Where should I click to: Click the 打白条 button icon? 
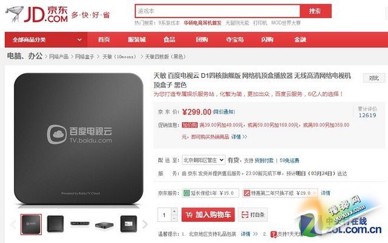245,215
